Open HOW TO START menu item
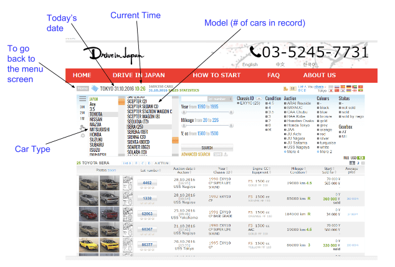The image size is (395, 267). tap(217, 75)
